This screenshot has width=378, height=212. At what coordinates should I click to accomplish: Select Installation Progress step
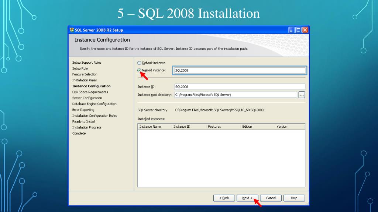(x=87, y=128)
